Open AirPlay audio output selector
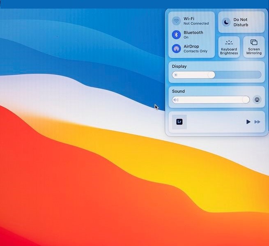The width and height of the screenshot is (269, 246). click(x=257, y=100)
